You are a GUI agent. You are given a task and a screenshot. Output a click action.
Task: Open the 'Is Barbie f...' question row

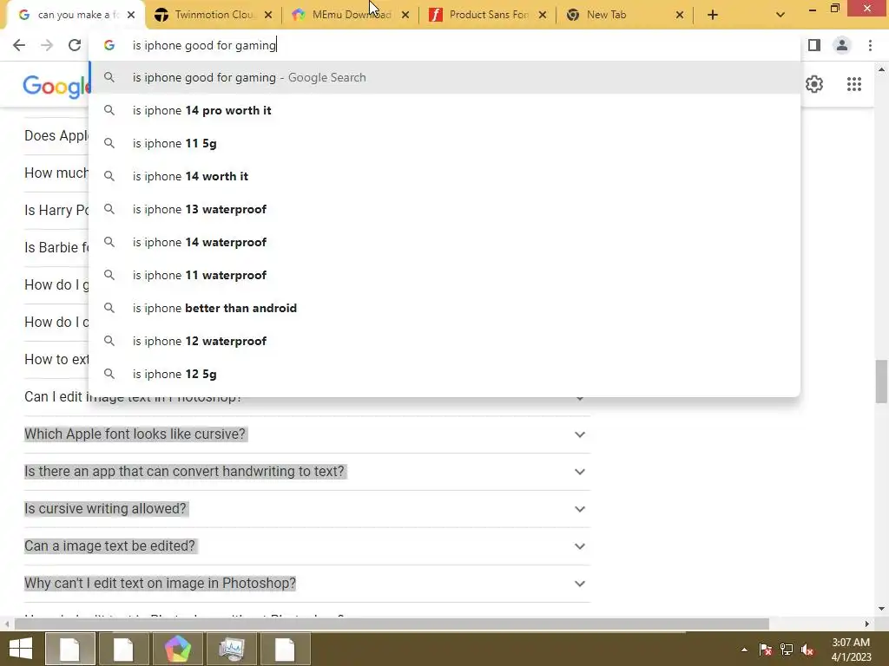[x=56, y=247]
